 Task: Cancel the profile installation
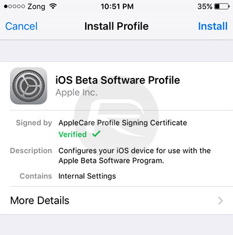(22, 26)
